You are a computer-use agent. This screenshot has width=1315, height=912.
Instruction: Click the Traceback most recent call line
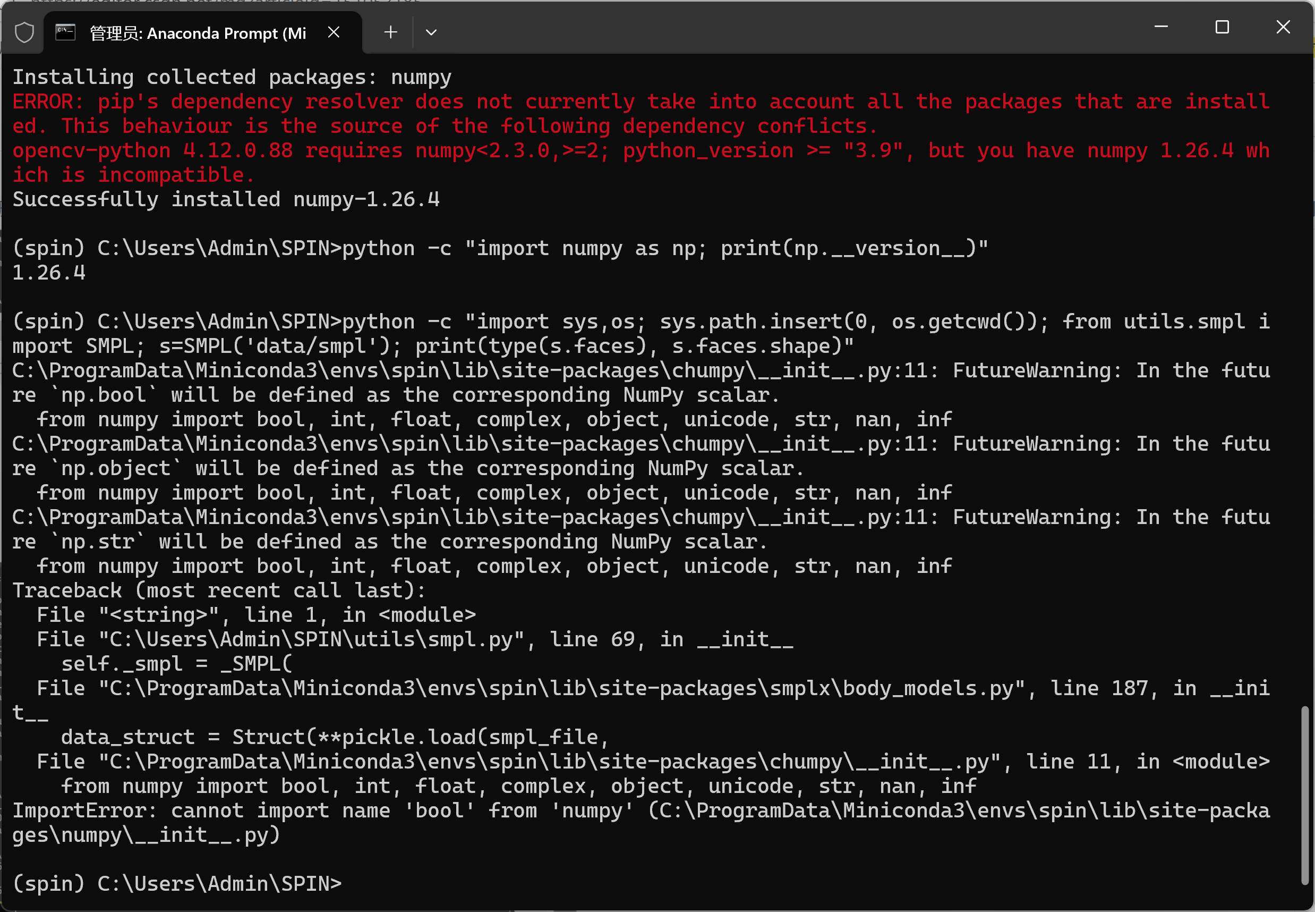tap(219, 590)
